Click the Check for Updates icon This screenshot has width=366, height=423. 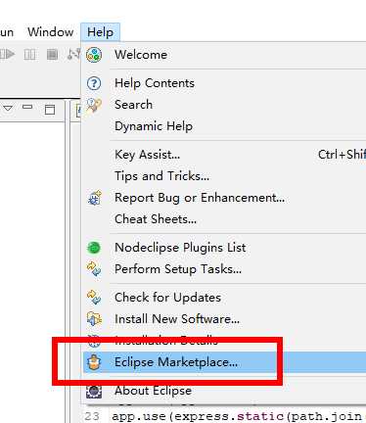click(94, 298)
